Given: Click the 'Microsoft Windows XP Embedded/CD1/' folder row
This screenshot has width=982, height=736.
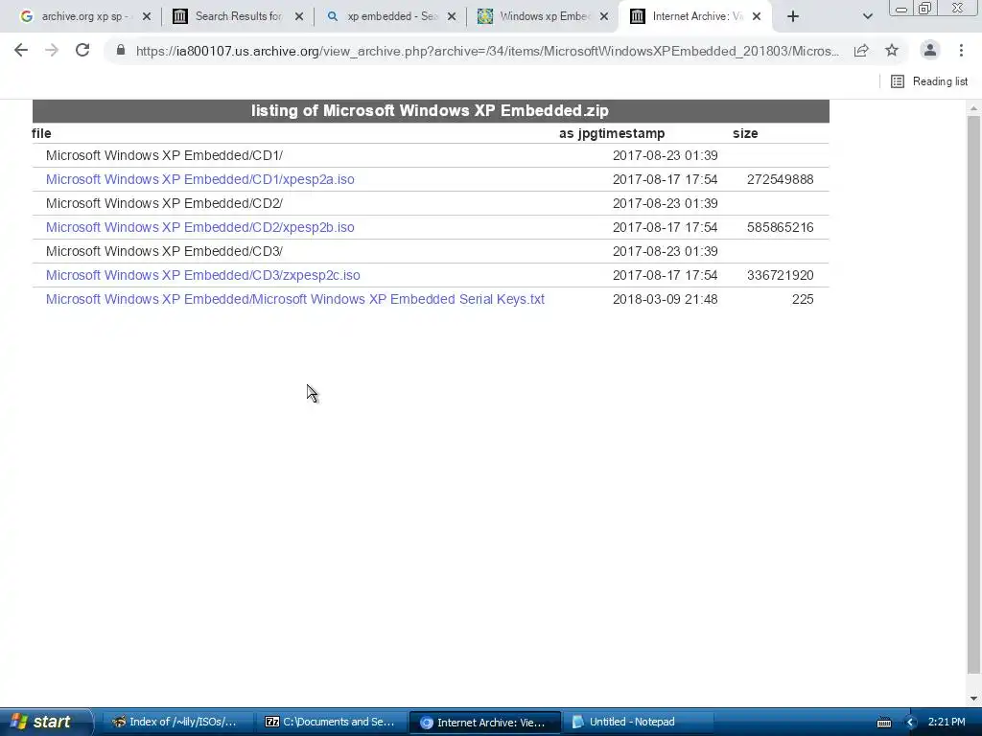Looking at the screenshot, I should tap(431, 155).
